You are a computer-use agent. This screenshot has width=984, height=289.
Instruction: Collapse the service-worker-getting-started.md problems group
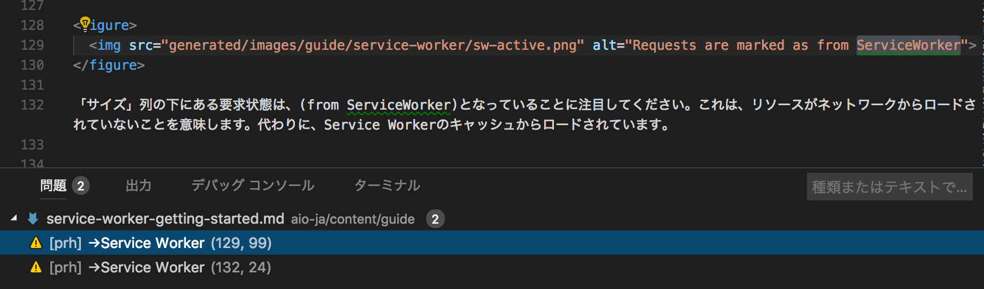13,219
